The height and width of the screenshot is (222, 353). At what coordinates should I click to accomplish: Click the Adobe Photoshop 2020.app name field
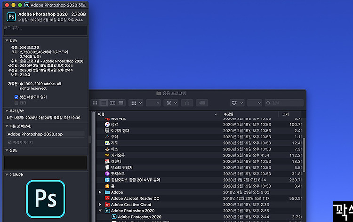(46, 134)
